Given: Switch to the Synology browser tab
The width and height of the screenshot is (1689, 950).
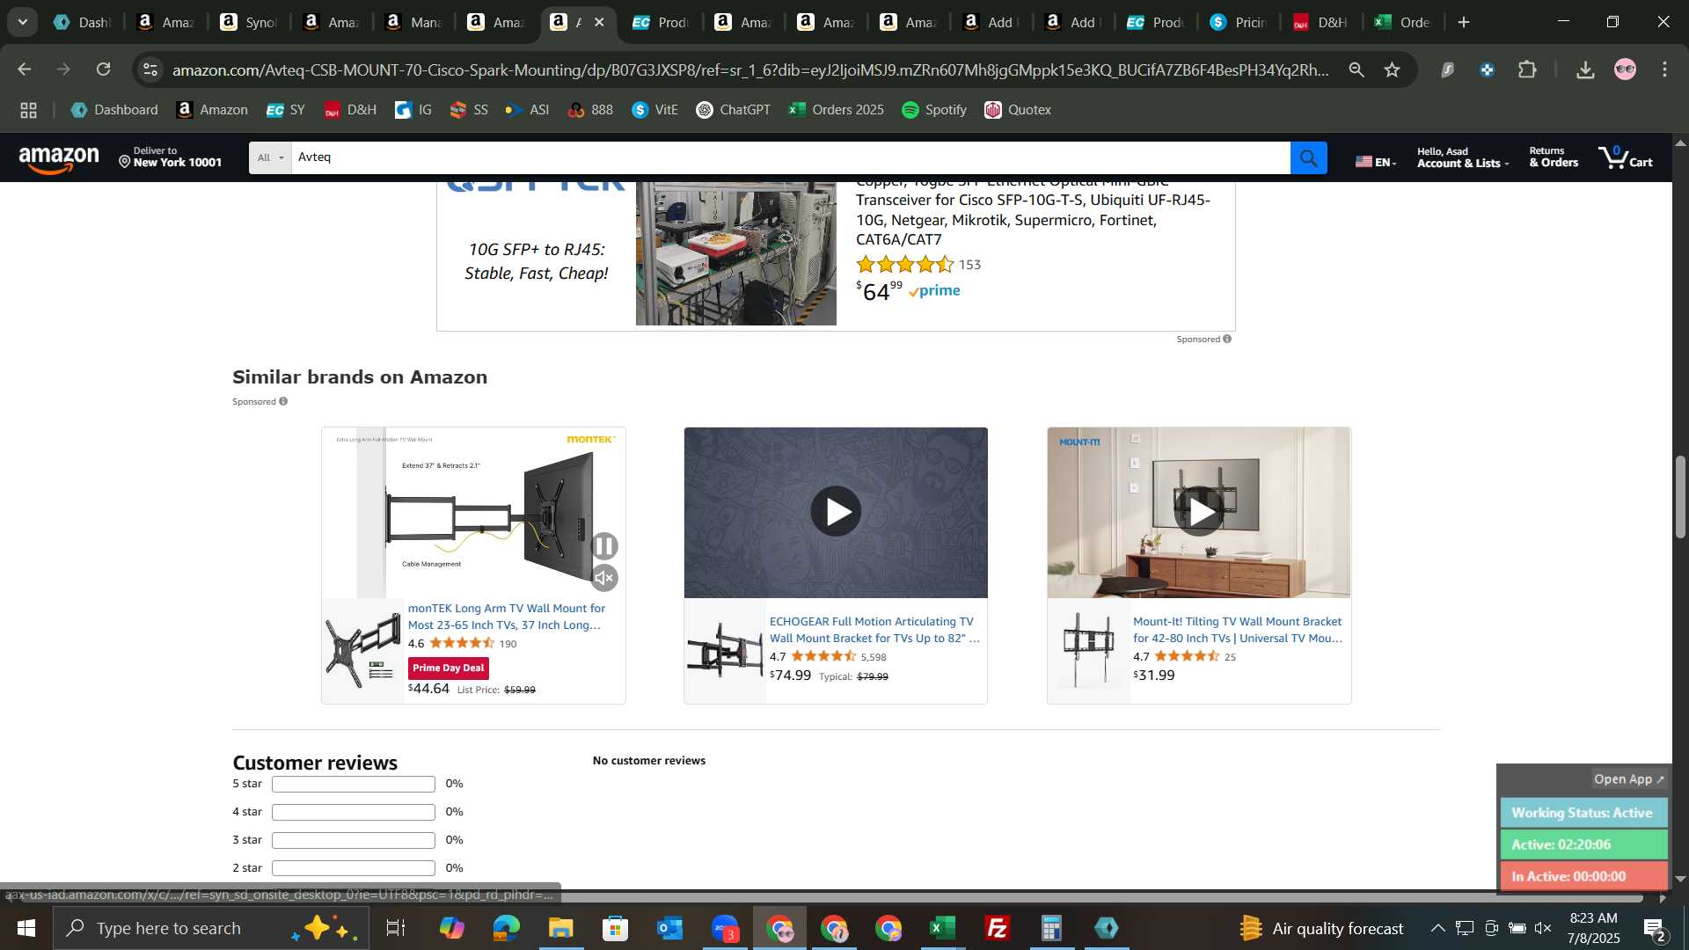Looking at the screenshot, I should click(247, 22).
